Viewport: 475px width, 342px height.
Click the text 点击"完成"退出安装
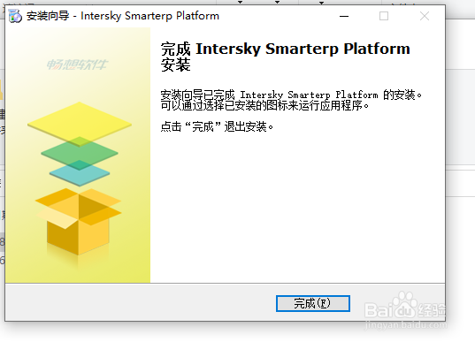[217, 126]
